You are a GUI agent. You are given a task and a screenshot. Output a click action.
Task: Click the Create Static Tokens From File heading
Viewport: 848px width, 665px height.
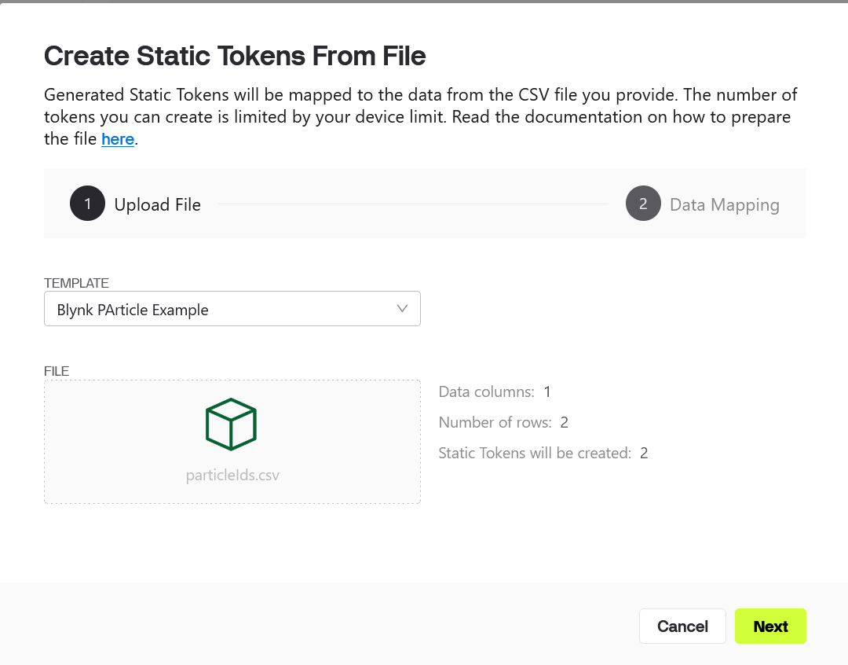pos(235,56)
